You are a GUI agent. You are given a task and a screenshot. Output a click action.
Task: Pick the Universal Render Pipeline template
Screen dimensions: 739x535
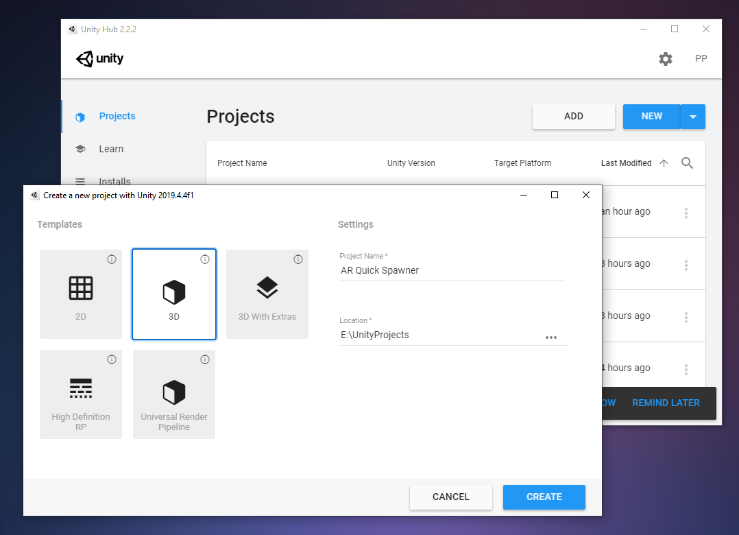[174, 394]
